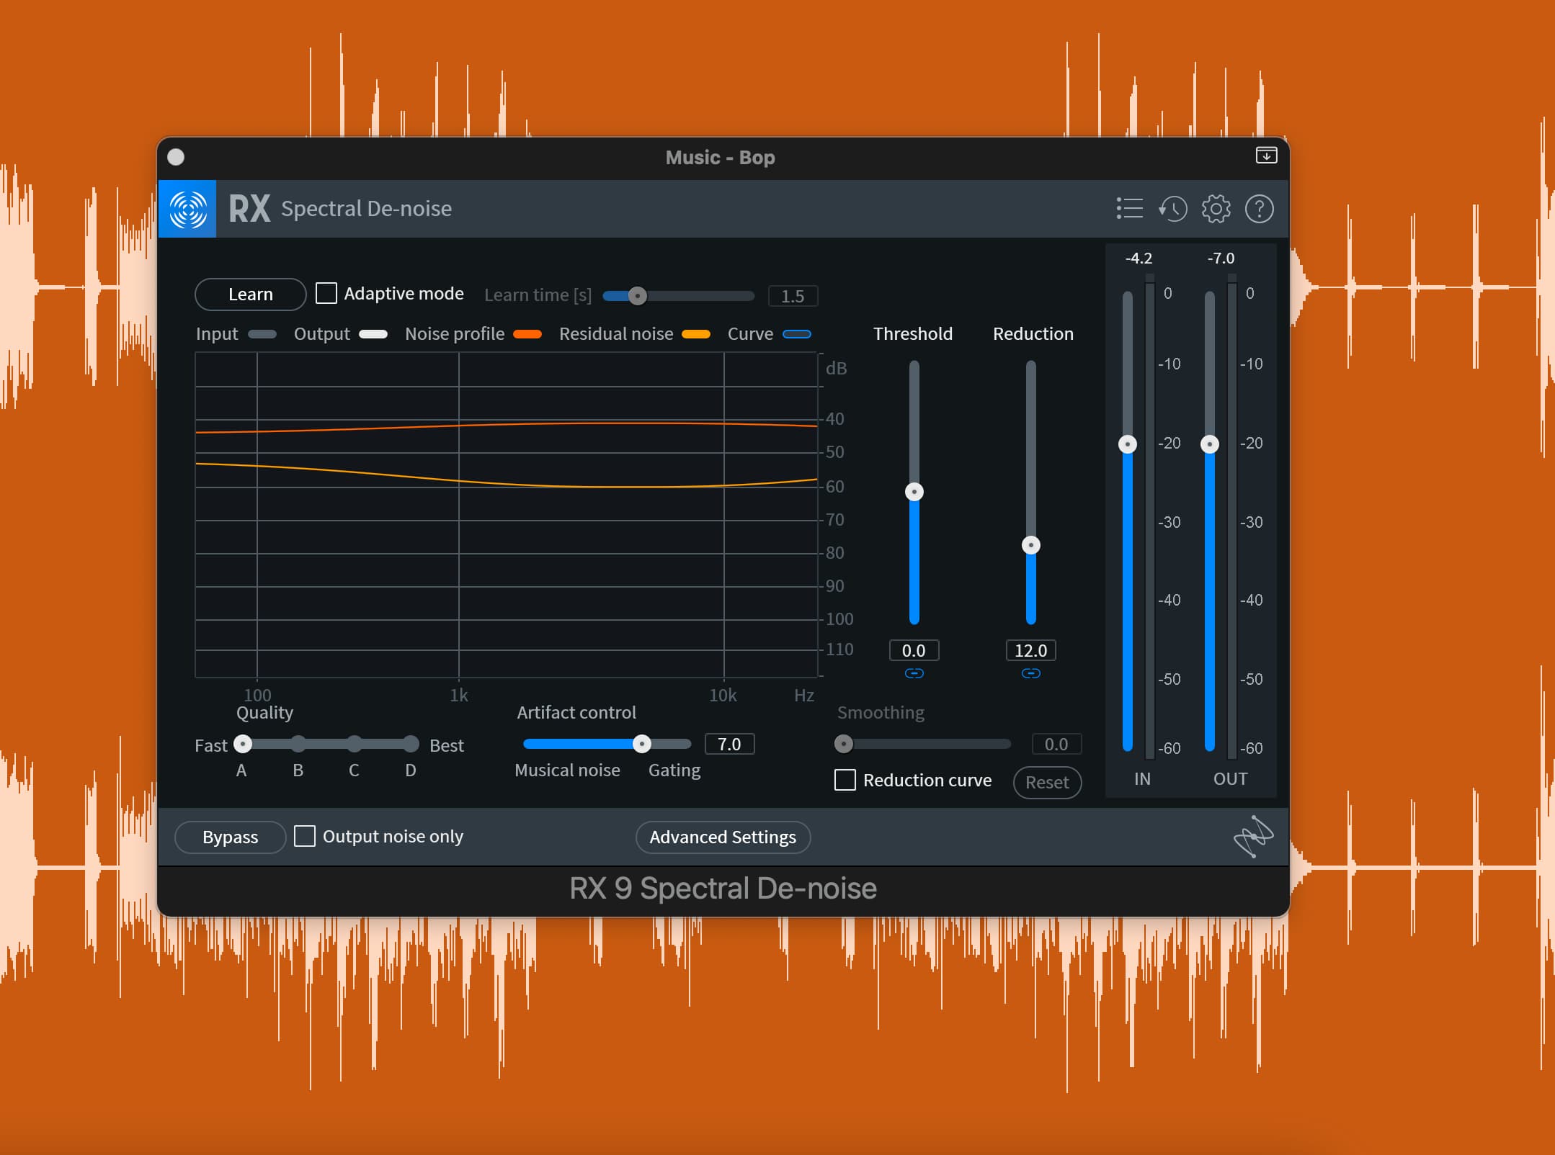Open the help question mark icon
Image resolution: width=1555 pixels, height=1155 pixels.
(1259, 209)
